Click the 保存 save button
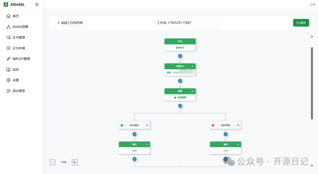This screenshot has height=174, width=318. [x=301, y=23]
